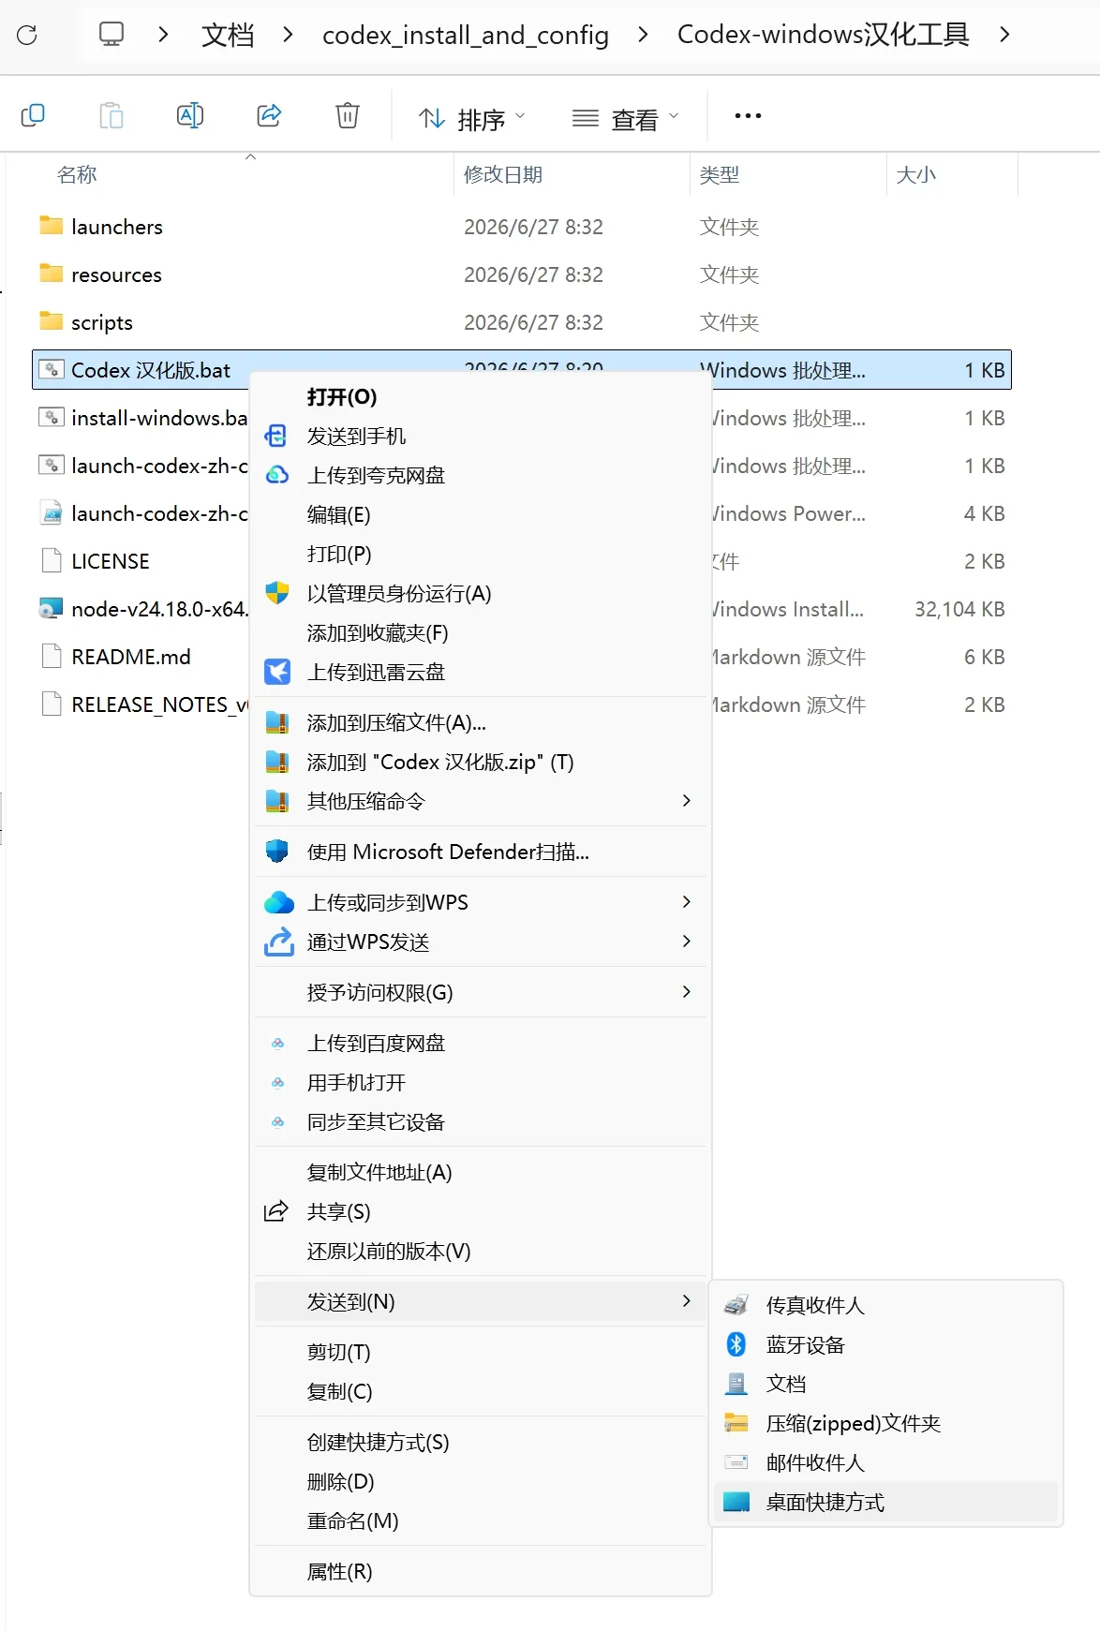Screen dimensions: 1100x1631
Task: Sort by the 修改日期 column header
Action: (503, 174)
